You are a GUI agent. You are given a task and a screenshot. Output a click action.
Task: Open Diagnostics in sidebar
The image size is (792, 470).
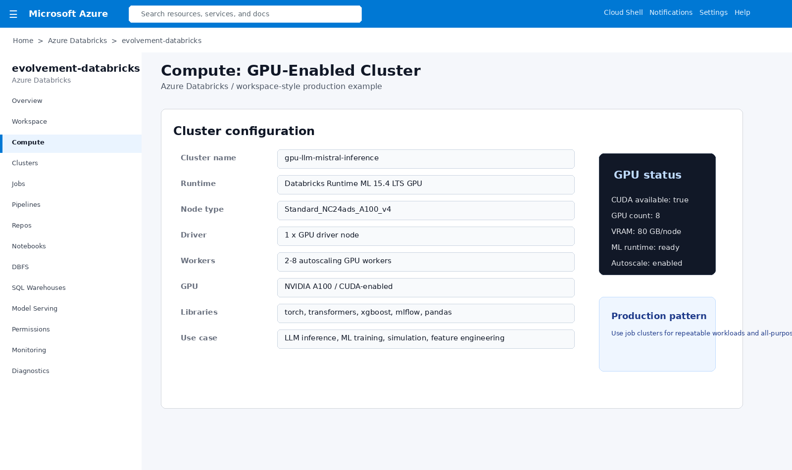point(71,371)
